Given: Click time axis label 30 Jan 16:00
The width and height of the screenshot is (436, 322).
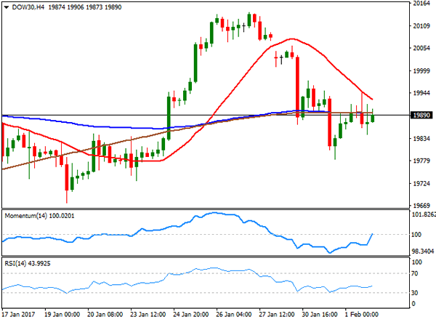Looking at the screenshot, I should click(320, 315).
